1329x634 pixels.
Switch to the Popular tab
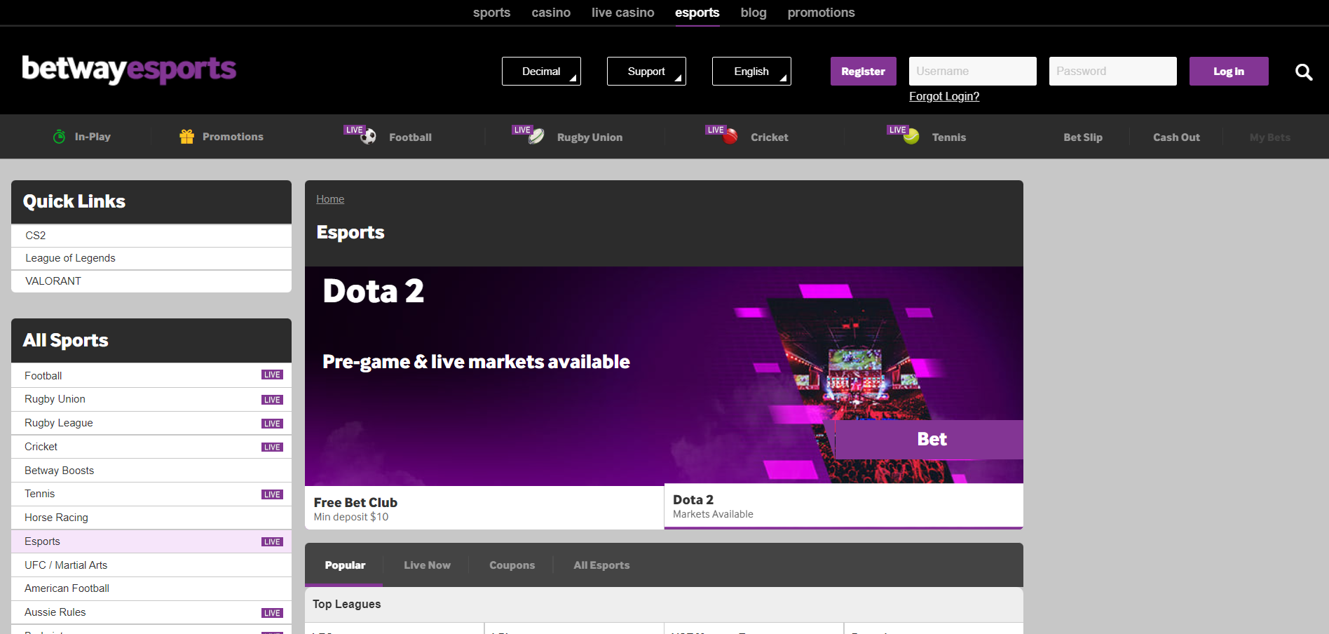344,565
